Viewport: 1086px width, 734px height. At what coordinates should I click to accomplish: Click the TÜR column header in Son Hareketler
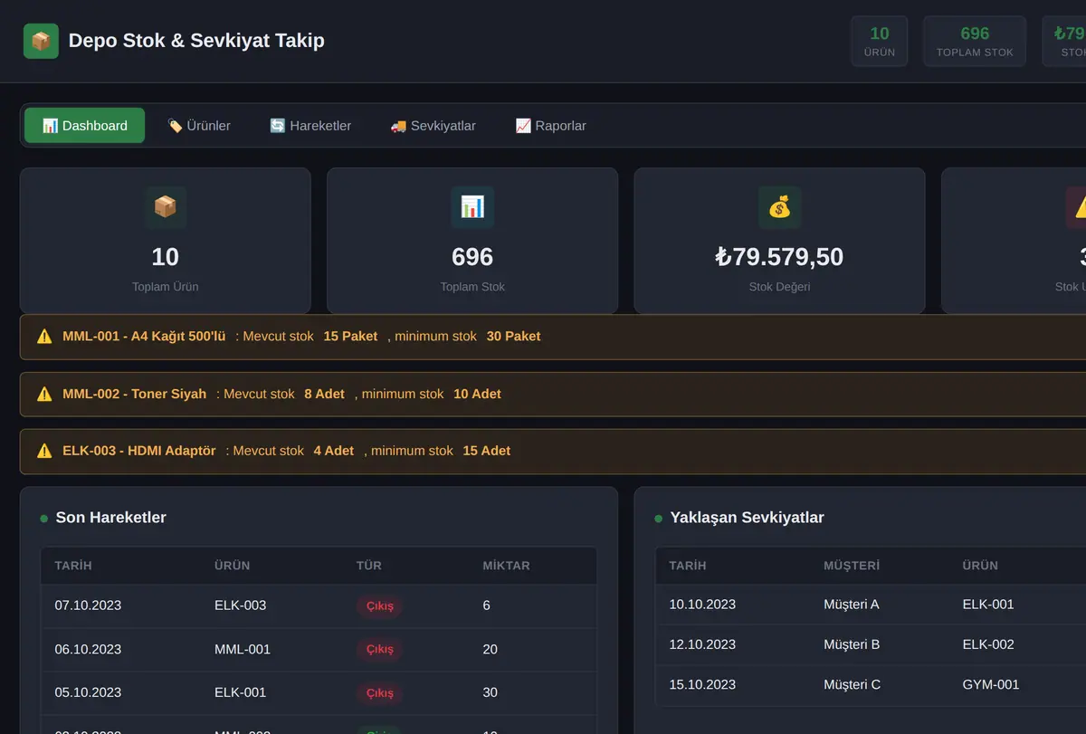[x=369, y=566]
